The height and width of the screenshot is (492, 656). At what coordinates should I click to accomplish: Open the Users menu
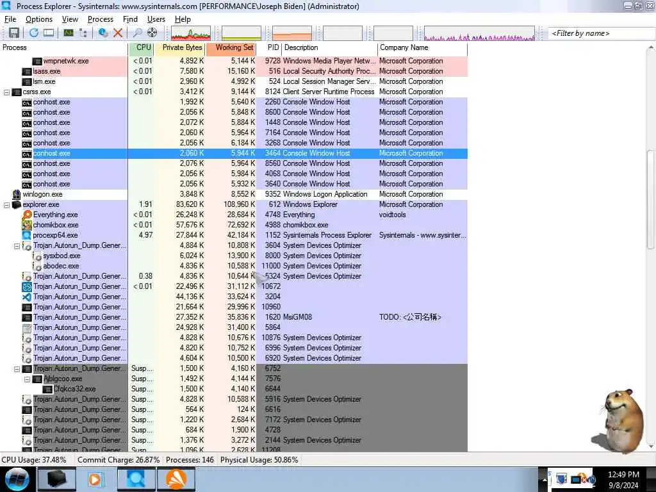click(x=156, y=19)
